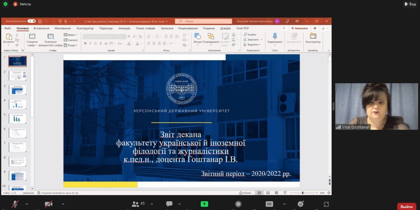Toggle underline П formatting
This screenshot has width=420, height=210.
click(95, 43)
